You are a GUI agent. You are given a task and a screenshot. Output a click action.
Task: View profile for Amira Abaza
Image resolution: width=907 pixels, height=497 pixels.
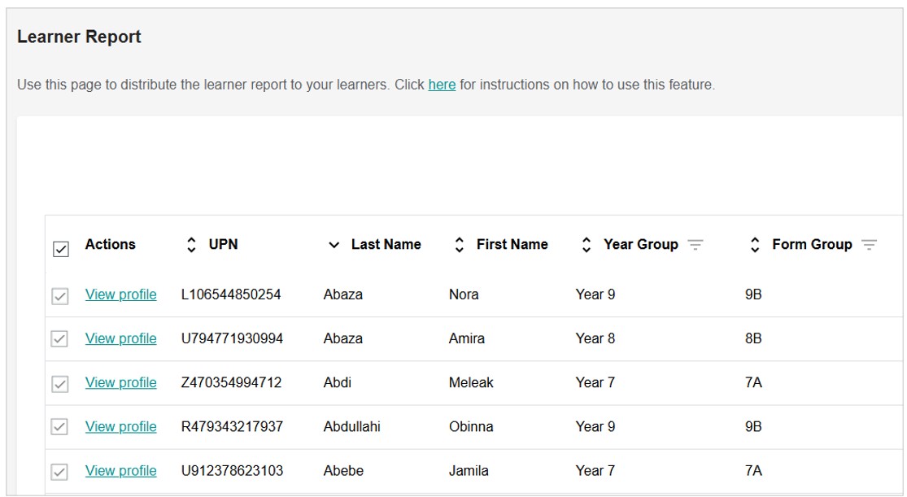pyautogui.click(x=120, y=338)
